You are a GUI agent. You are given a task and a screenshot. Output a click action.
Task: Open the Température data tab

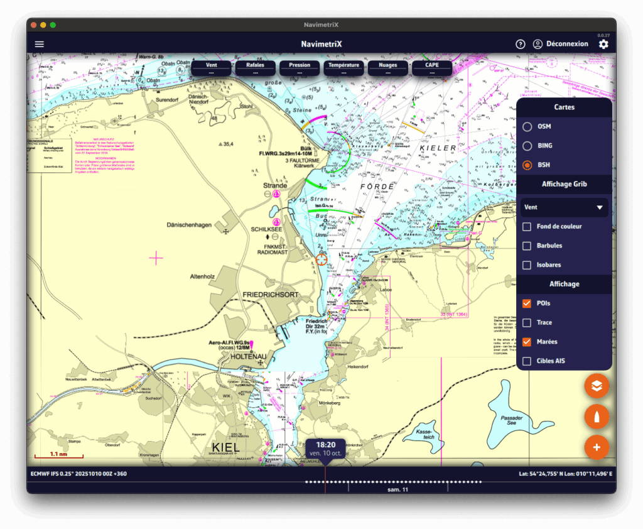pos(343,68)
